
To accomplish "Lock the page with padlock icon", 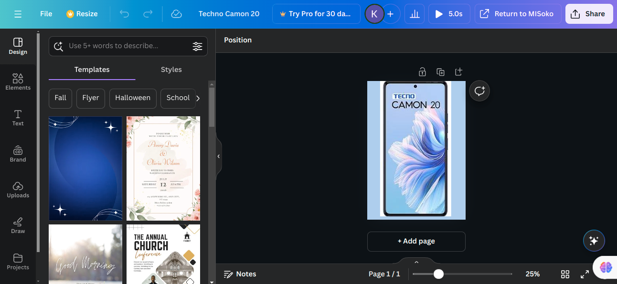I will (x=422, y=72).
